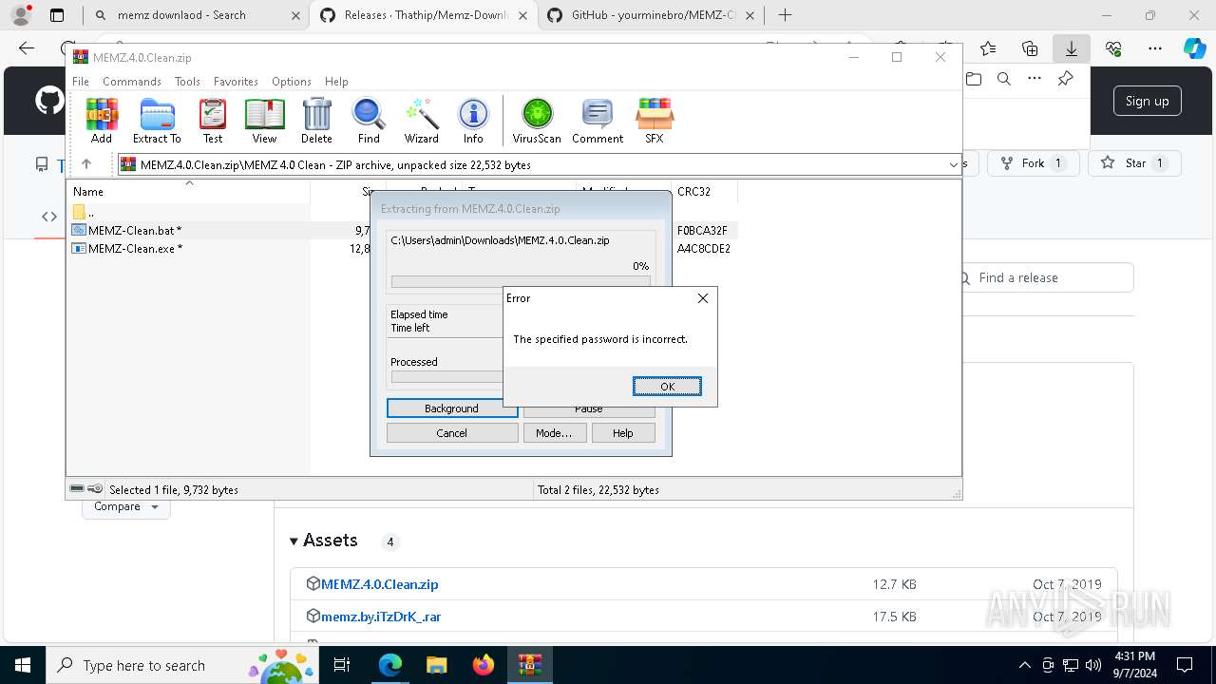Image resolution: width=1216 pixels, height=684 pixels.
Task: Open the File menu
Action: point(81,82)
